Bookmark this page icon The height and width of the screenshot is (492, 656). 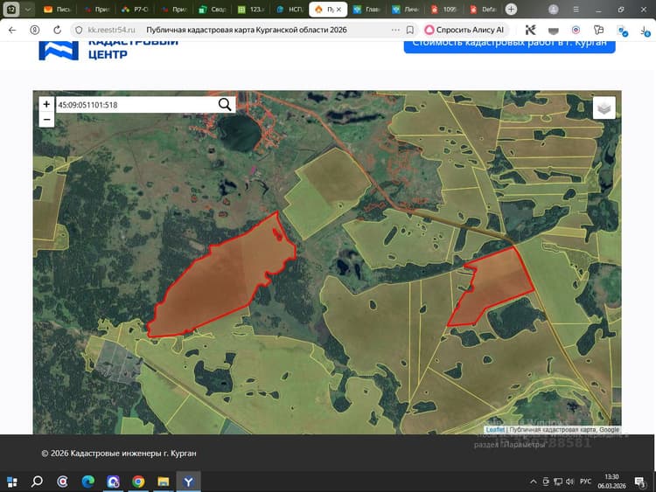[410, 30]
